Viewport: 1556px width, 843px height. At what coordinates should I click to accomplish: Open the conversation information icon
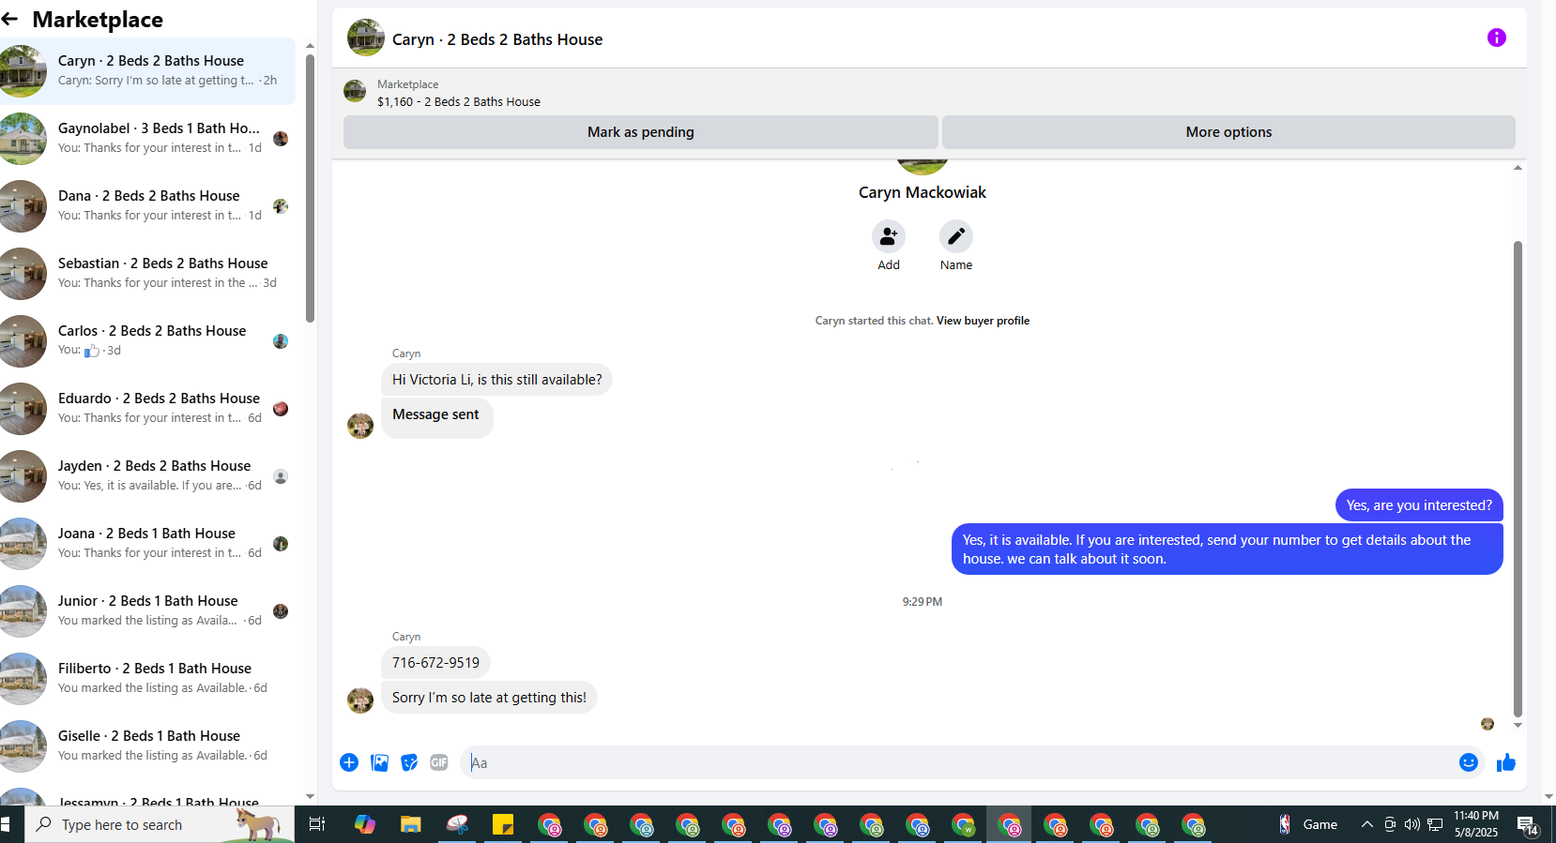pos(1496,38)
